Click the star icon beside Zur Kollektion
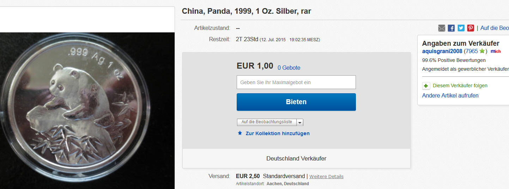The height and width of the screenshot is (189, 509). pyautogui.click(x=240, y=133)
